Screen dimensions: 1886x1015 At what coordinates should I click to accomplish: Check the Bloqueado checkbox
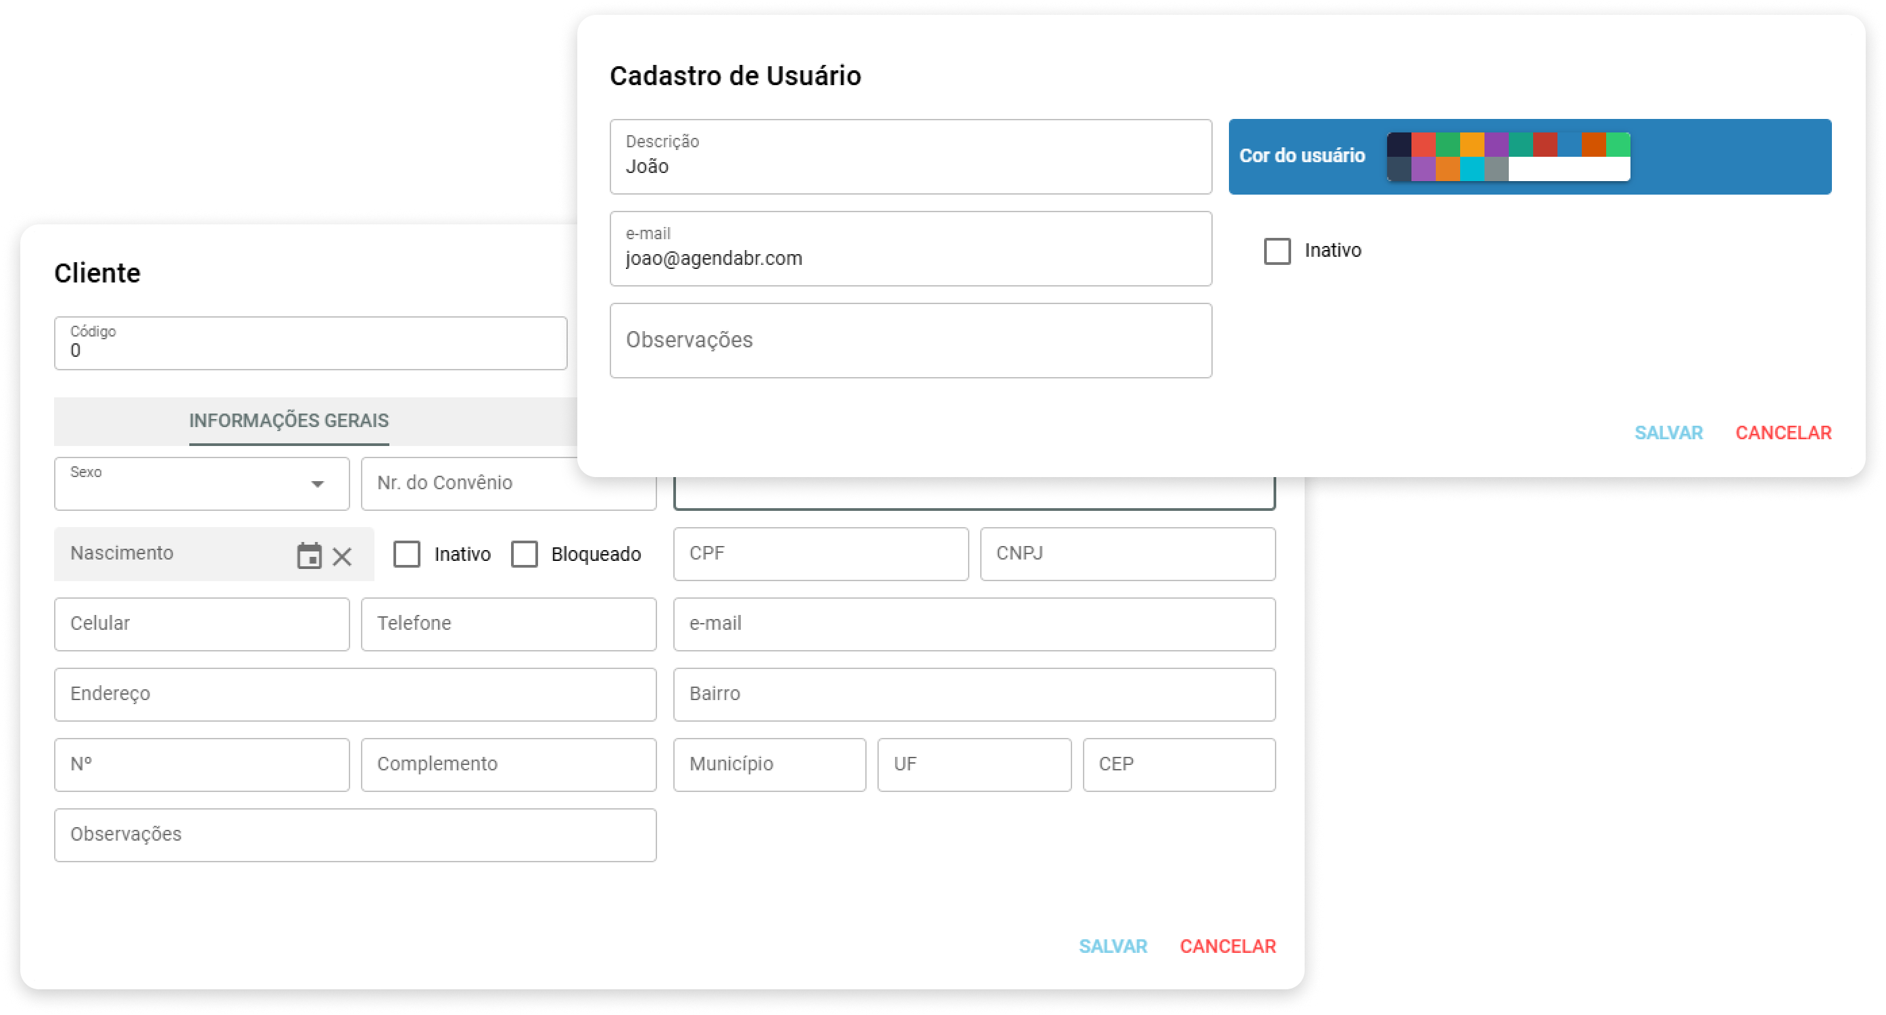524,555
